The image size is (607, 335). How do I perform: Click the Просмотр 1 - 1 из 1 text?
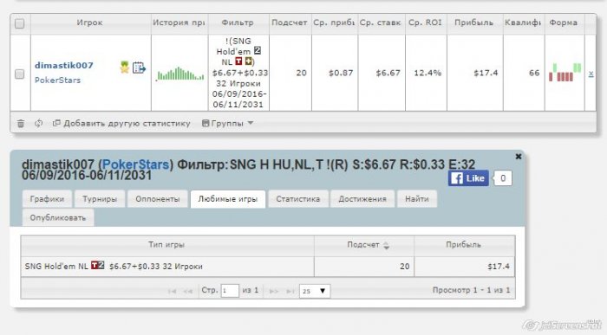click(471, 290)
